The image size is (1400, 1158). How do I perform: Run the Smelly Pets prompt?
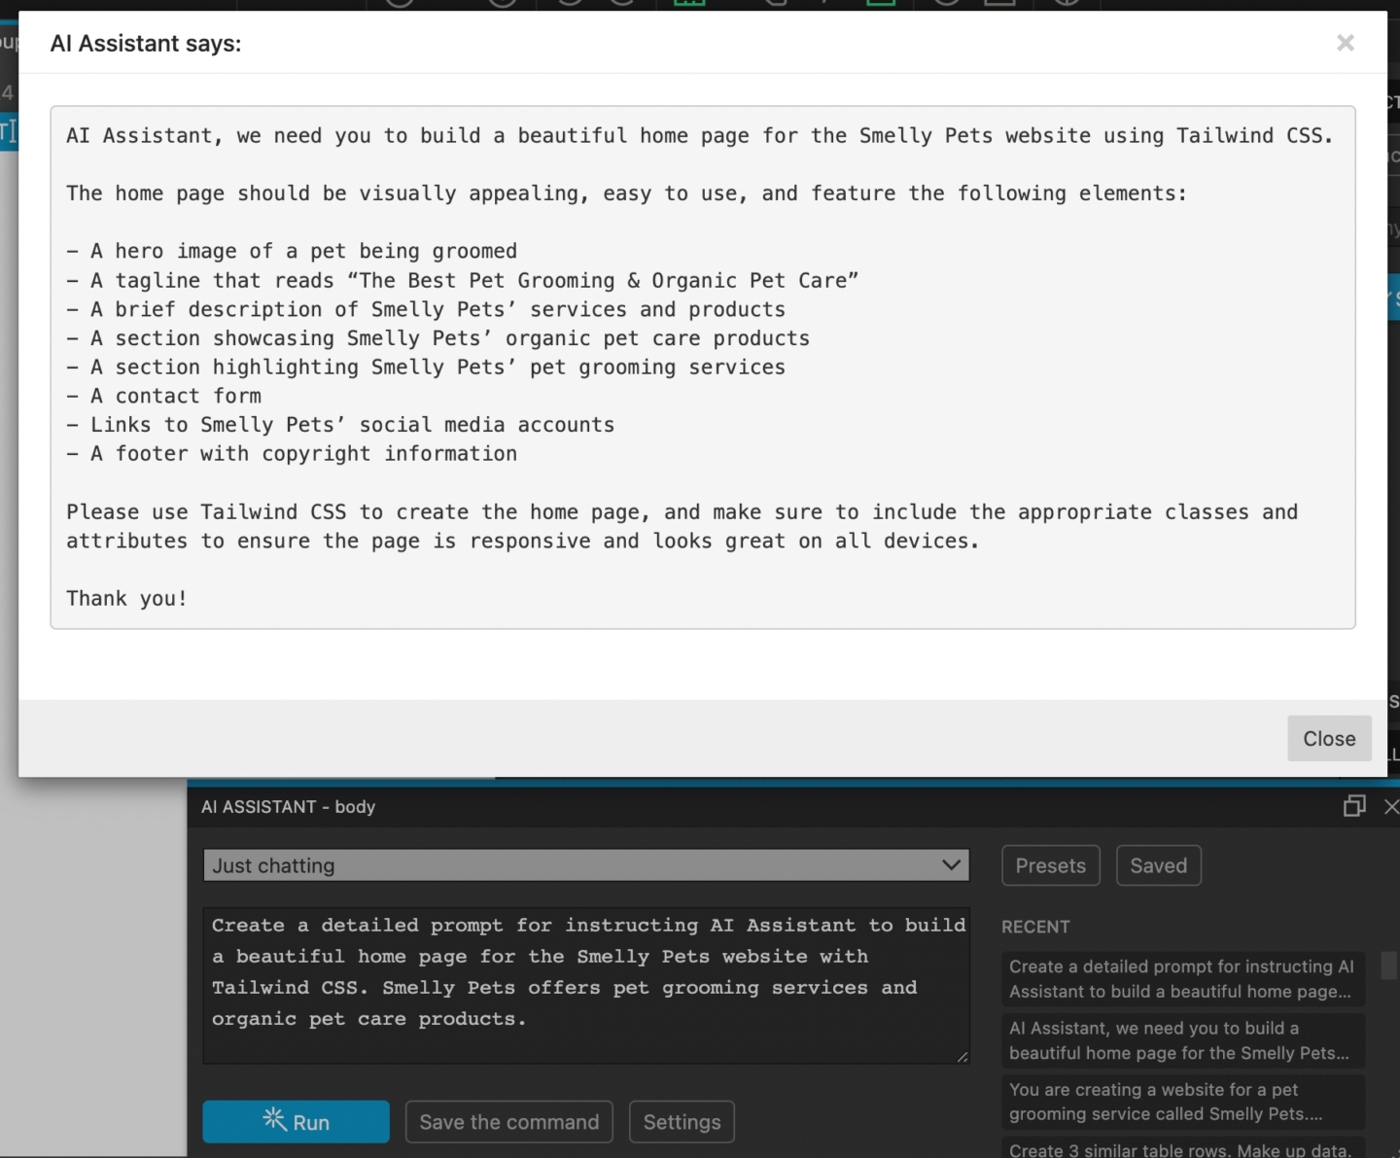pyautogui.click(x=296, y=1121)
